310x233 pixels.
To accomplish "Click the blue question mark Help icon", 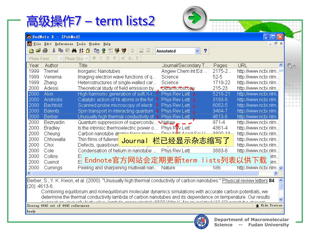I will tap(205, 51).
